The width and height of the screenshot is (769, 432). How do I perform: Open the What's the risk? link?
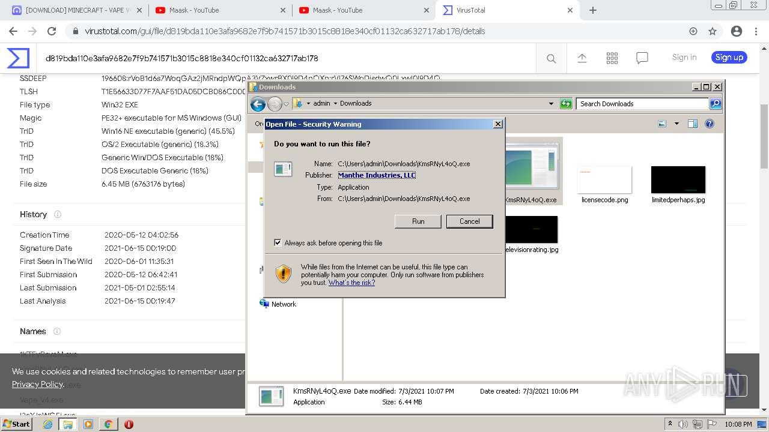[x=351, y=283]
